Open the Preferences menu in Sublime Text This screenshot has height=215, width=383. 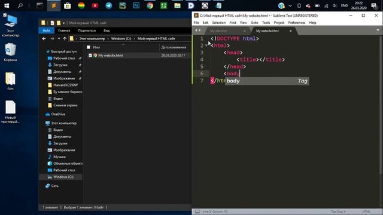coord(297,23)
